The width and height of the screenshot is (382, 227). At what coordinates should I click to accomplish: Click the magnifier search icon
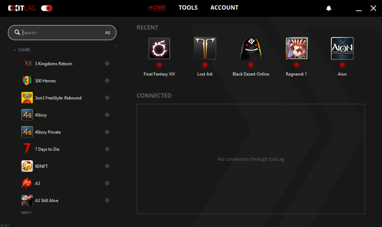tap(17, 33)
